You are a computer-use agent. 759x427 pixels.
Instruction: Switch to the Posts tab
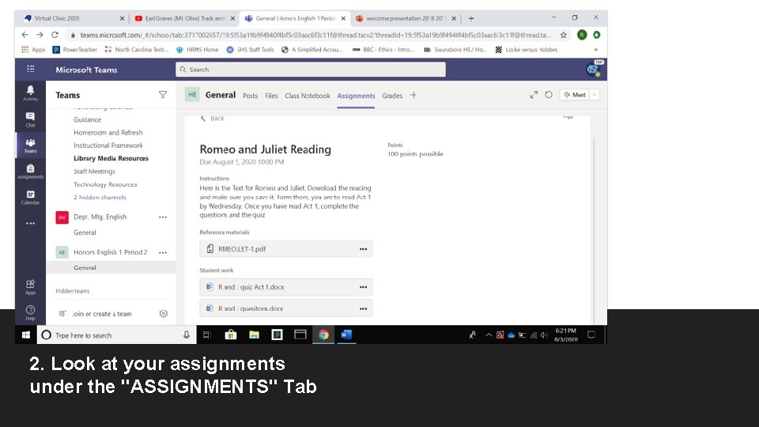[250, 96]
